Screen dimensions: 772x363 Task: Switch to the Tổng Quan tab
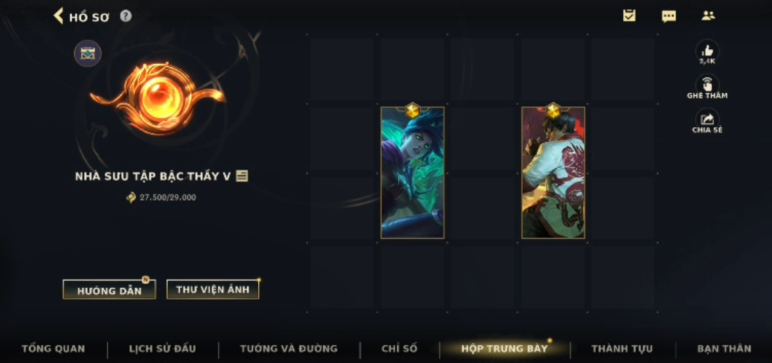point(53,349)
